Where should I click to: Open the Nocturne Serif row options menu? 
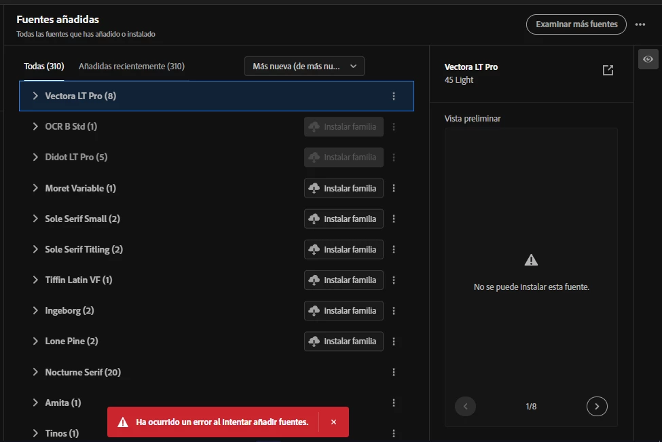pos(394,372)
